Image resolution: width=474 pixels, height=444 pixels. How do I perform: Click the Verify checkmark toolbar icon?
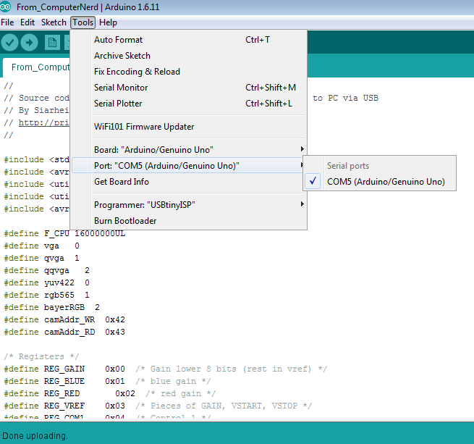[9, 43]
